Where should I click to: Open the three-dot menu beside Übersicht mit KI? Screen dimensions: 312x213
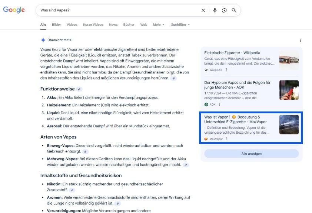[301, 39]
